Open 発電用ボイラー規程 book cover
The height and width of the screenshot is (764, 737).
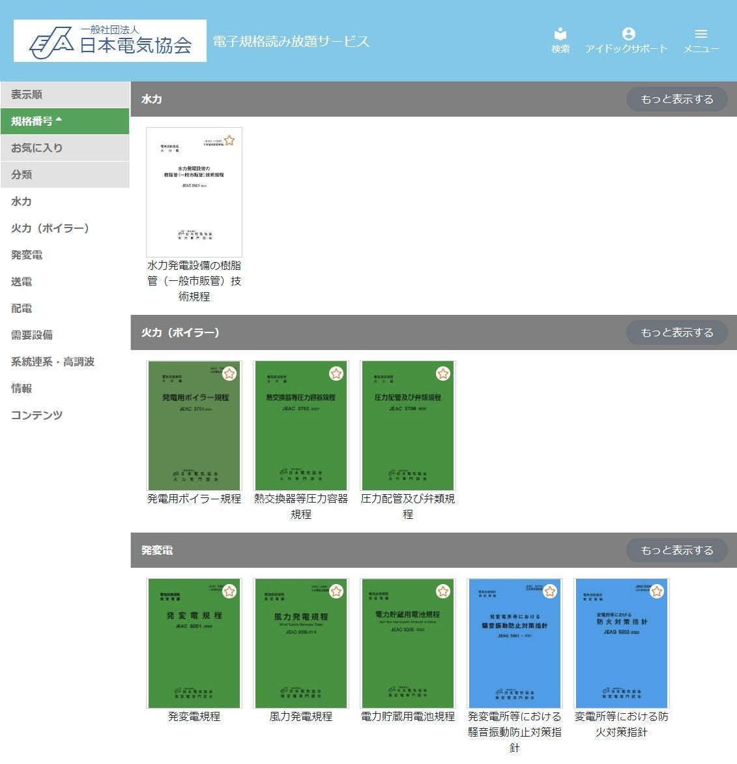pyautogui.click(x=194, y=426)
